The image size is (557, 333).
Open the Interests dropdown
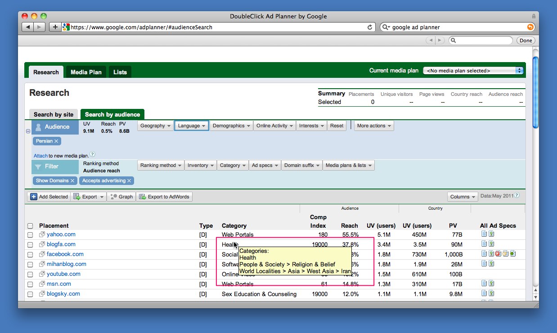[x=311, y=126]
